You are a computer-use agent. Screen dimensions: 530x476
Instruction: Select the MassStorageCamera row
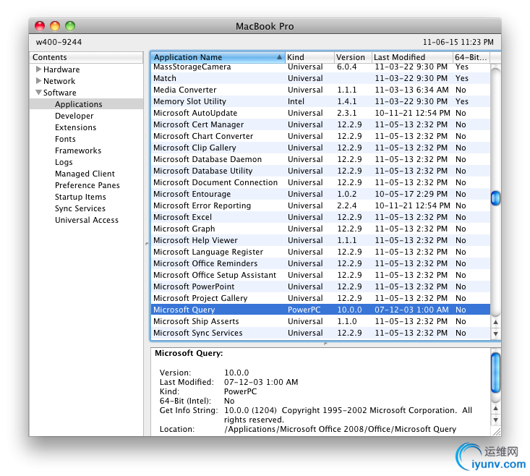coord(320,67)
